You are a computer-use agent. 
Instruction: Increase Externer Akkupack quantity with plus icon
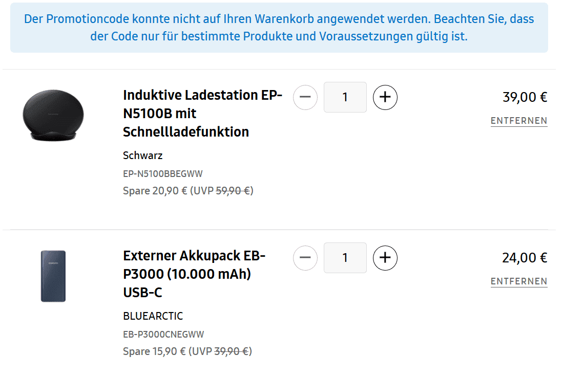(x=385, y=258)
